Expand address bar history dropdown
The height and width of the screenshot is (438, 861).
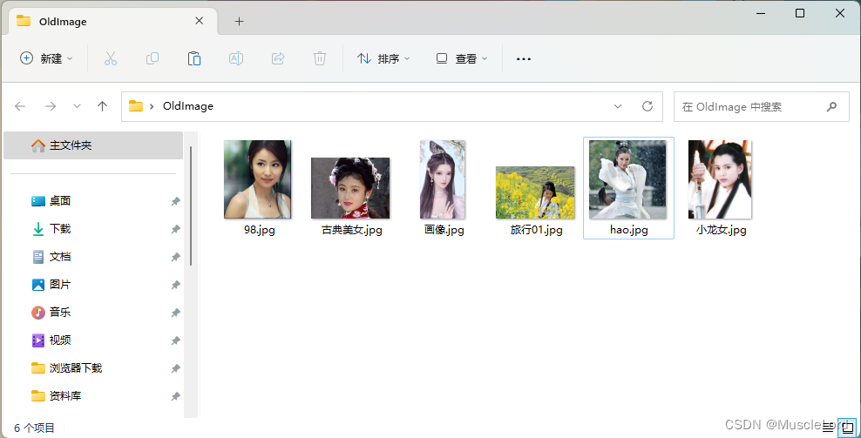point(618,106)
